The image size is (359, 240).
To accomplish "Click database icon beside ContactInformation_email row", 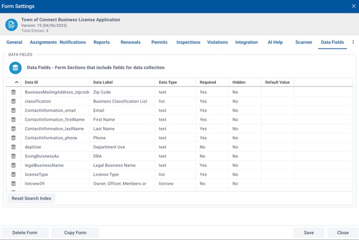I will pyautogui.click(x=13, y=111).
